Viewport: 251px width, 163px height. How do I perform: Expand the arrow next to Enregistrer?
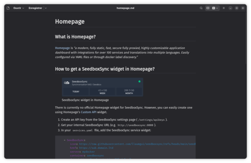tap(46, 8)
